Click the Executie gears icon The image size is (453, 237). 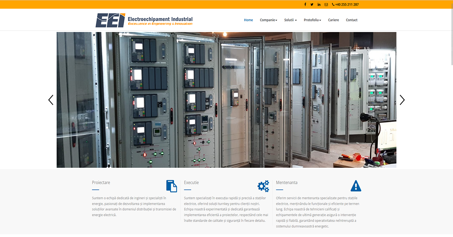(x=263, y=185)
